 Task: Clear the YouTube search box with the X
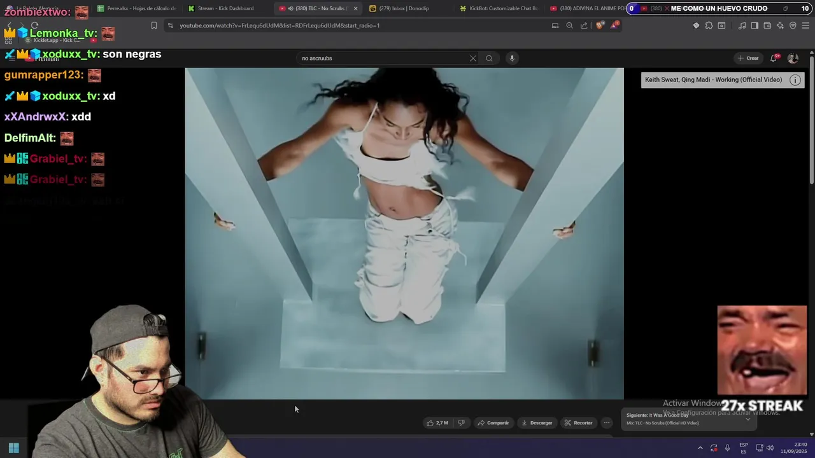(x=472, y=58)
